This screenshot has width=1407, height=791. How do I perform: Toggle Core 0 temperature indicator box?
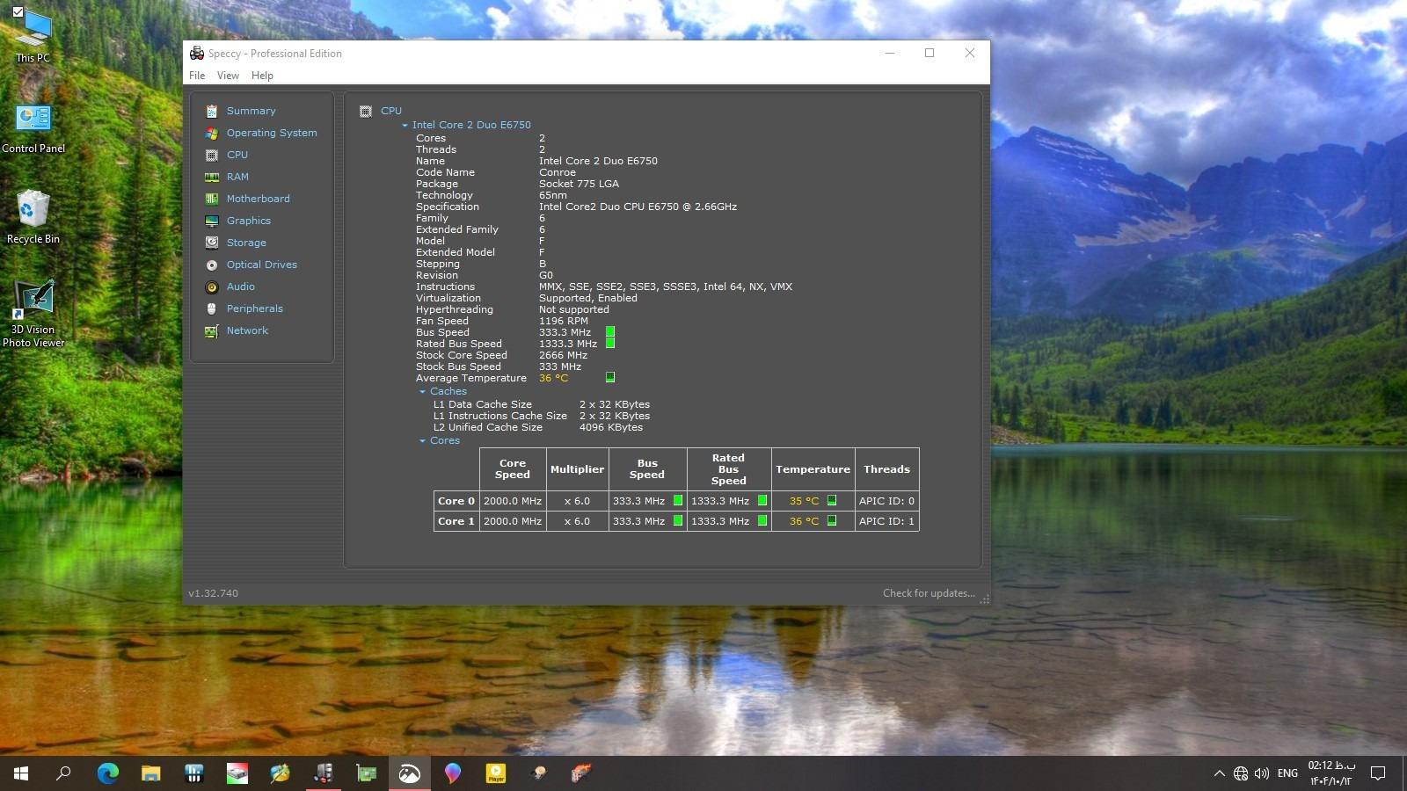coord(832,501)
